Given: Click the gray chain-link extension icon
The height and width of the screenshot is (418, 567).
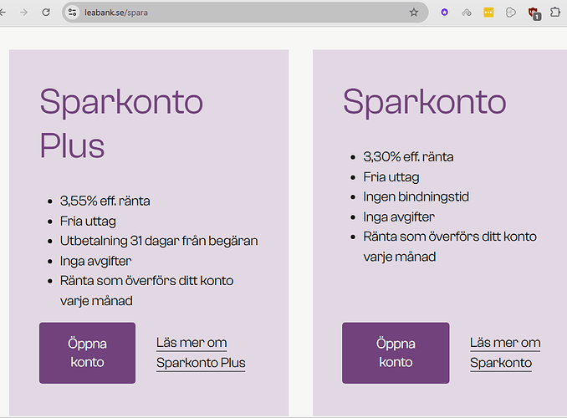Looking at the screenshot, I should (x=467, y=13).
